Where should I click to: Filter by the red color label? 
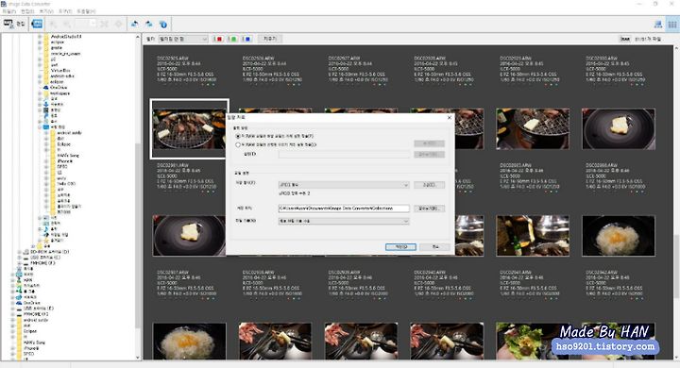click(x=218, y=39)
